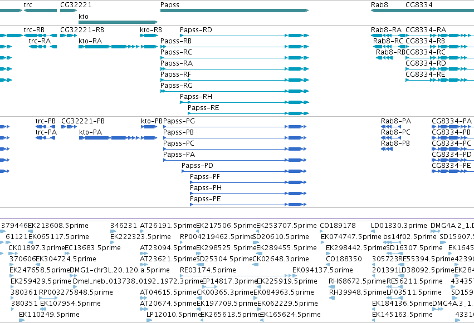Viewport: 474px width, 323px height.
Task: Select protein Rab8-PA
Action: pos(391,127)
